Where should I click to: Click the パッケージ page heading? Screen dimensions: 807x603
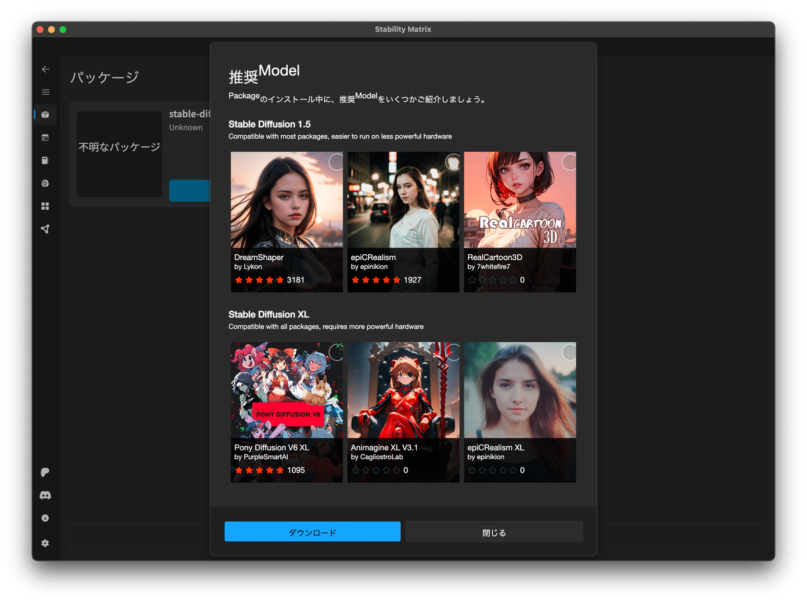coord(104,77)
